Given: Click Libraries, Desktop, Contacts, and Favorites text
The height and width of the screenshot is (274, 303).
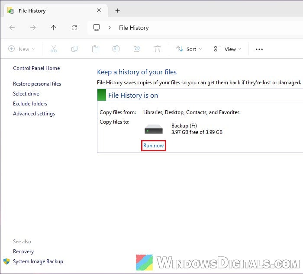Looking at the screenshot, I should point(191,112).
